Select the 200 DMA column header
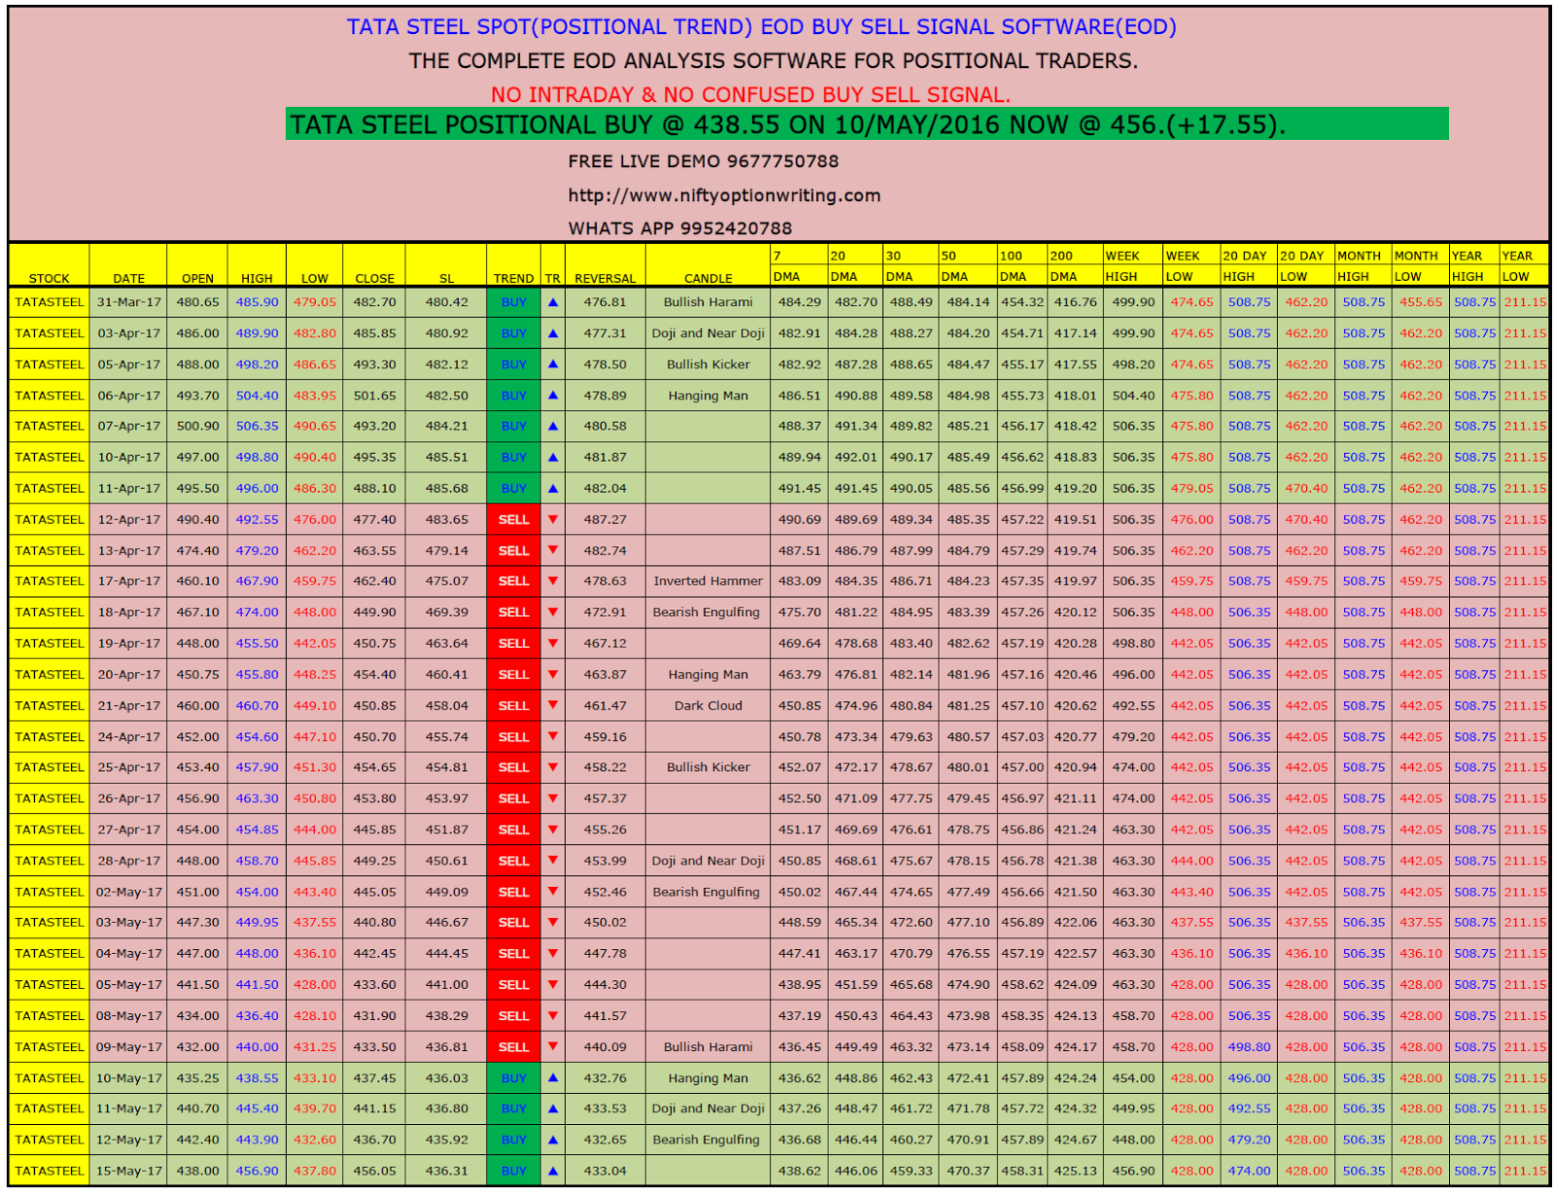The width and height of the screenshot is (1555, 1194). click(1074, 266)
